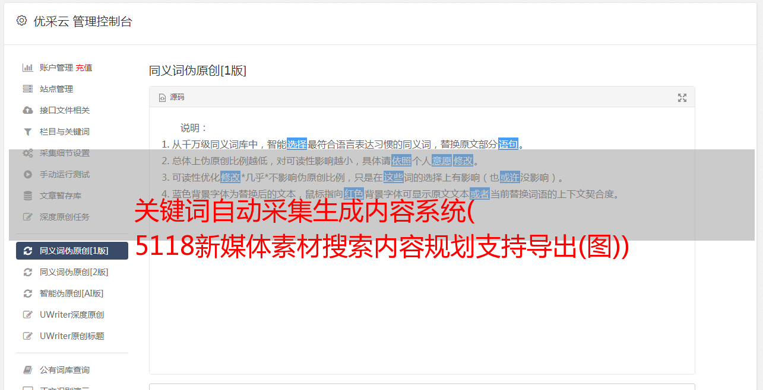
Task: Click the 站点管理 server icon
Action: (27, 89)
